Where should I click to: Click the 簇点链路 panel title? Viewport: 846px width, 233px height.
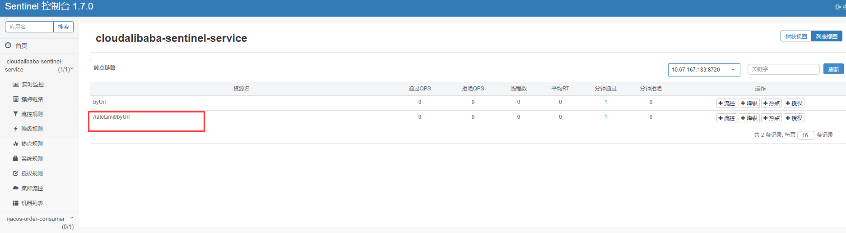pos(105,68)
